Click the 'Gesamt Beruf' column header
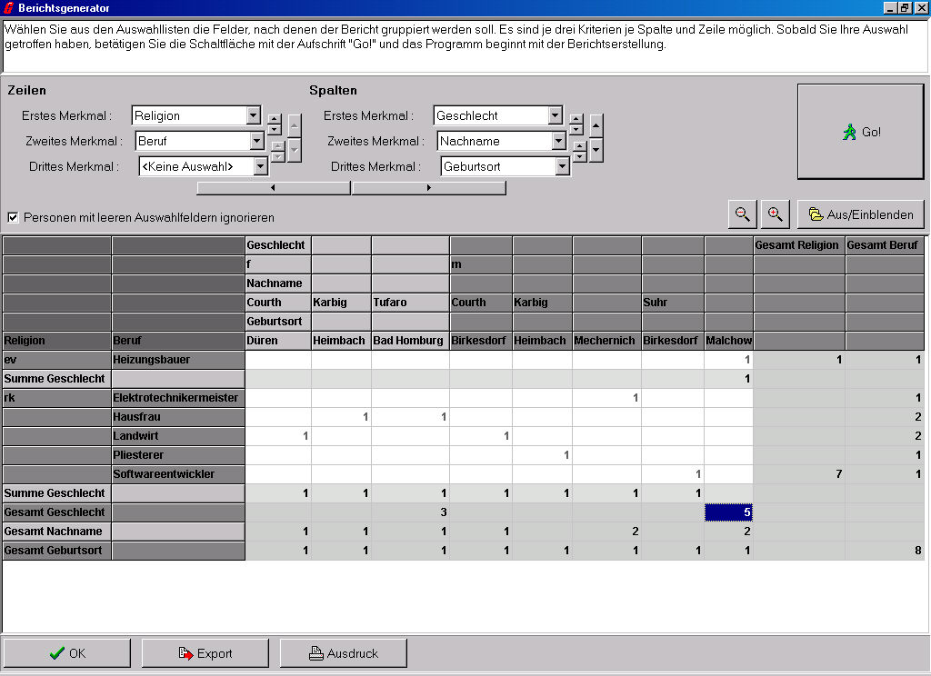This screenshot has width=931, height=676. coord(885,245)
